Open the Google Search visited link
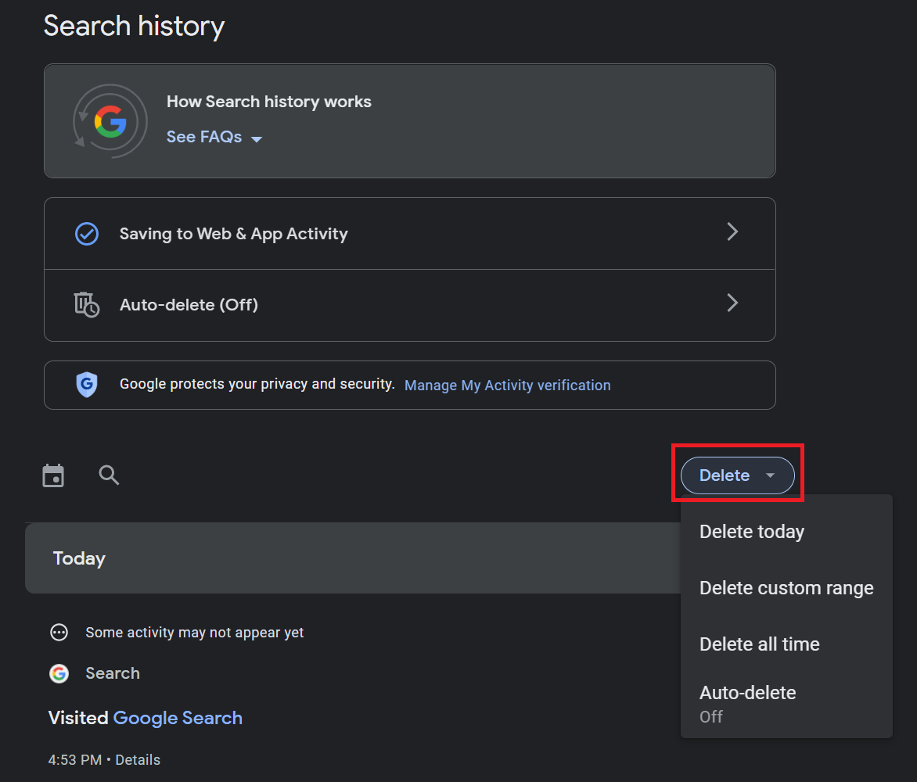The image size is (917, 782). 178,718
